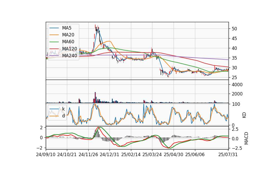
Task: Click the MACD right axis value 2.5
Action: click(x=235, y=129)
